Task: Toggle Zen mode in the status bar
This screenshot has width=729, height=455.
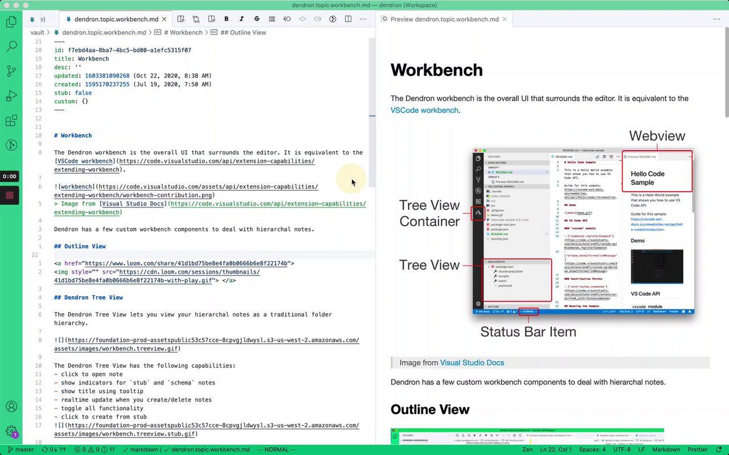Action: point(527,449)
